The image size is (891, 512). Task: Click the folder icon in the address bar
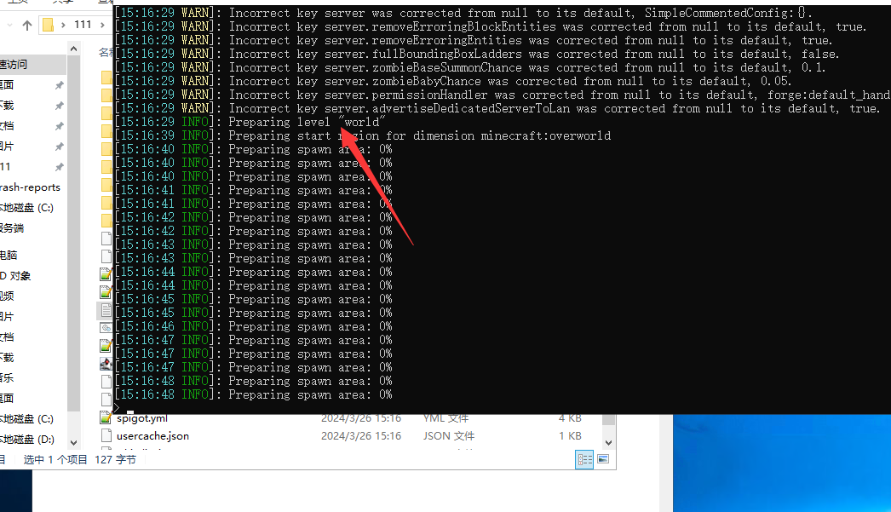point(49,26)
